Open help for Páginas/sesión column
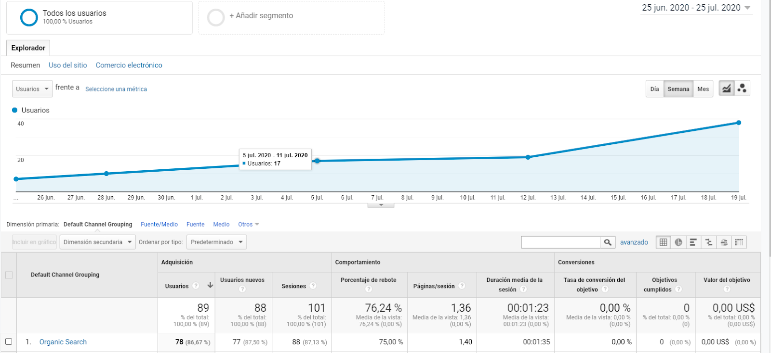 pos(462,286)
